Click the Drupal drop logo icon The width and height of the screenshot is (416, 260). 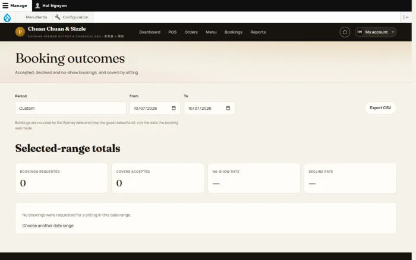click(7, 17)
